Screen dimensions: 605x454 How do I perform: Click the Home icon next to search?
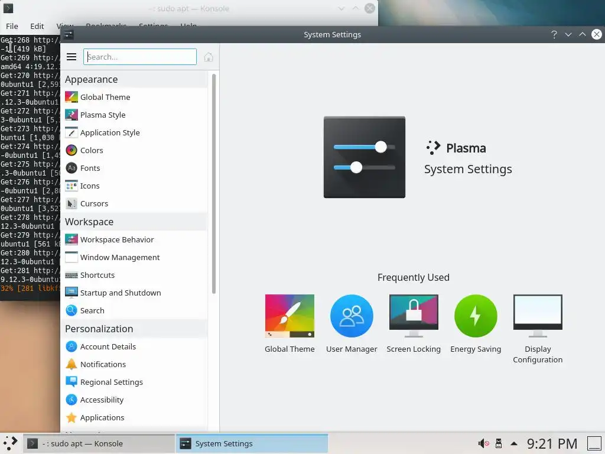tap(209, 57)
